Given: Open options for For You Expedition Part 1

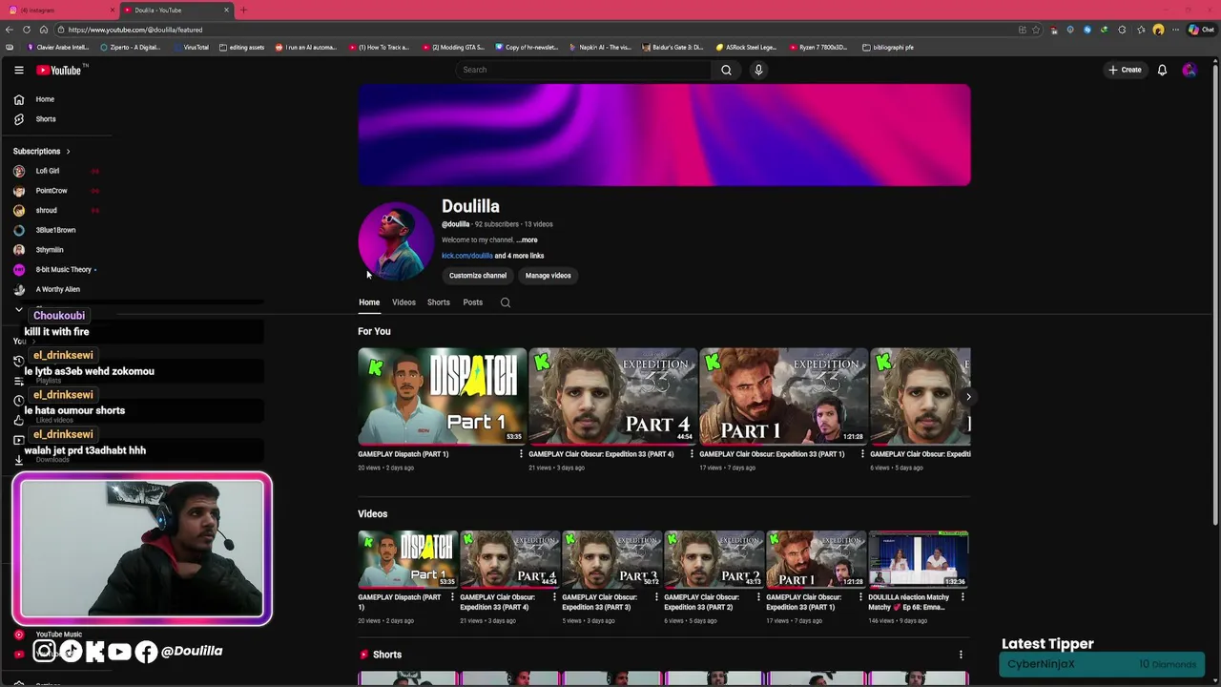Looking at the screenshot, I should 862,454.
